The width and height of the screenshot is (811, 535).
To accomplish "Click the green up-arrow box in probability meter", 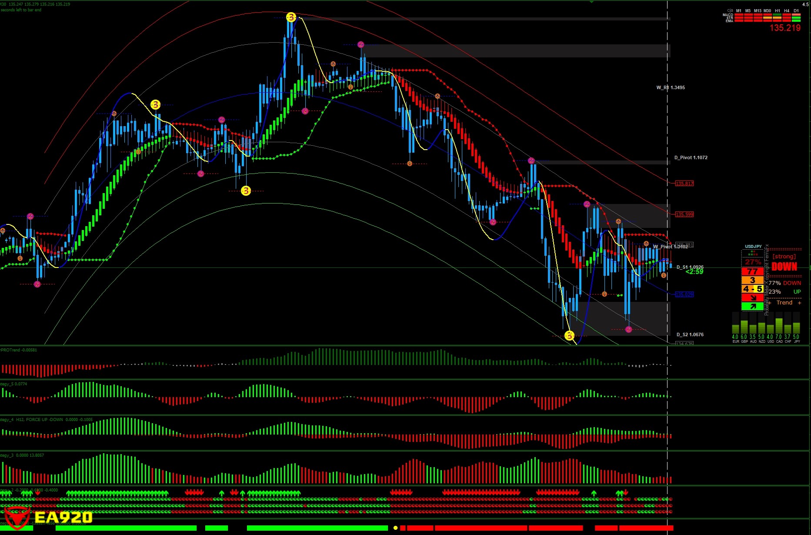I will 752,307.
